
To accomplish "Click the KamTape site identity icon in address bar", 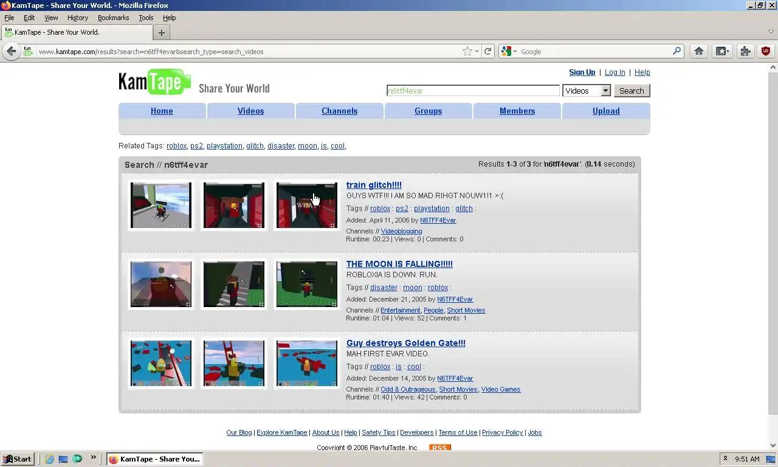I will (x=28, y=52).
